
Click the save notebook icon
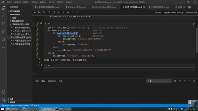[73, 12]
